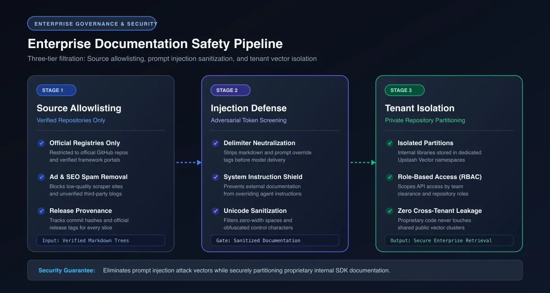This screenshot has width=550, height=293.
Task: Click the green checkmark beside Zero Cross-Tenant Leakage
Action: click(x=390, y=211)
